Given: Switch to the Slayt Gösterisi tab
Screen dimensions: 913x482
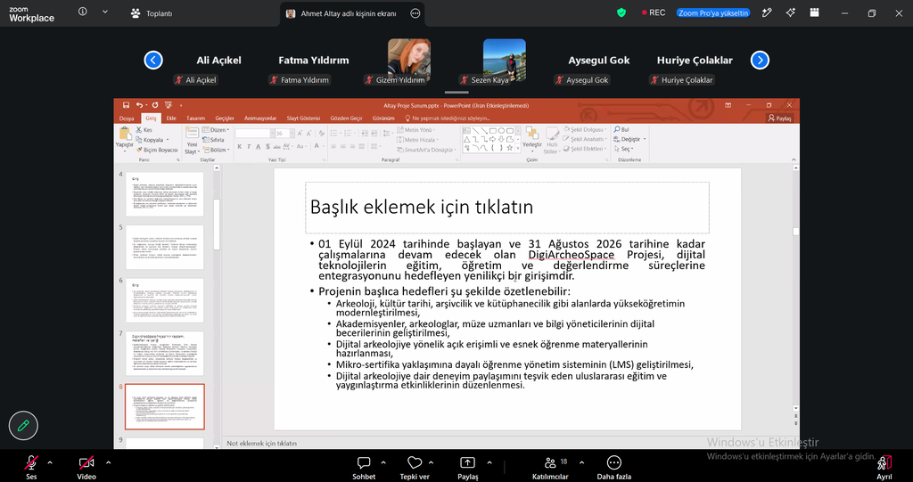Looking at the screenshot, I should 303,118.
